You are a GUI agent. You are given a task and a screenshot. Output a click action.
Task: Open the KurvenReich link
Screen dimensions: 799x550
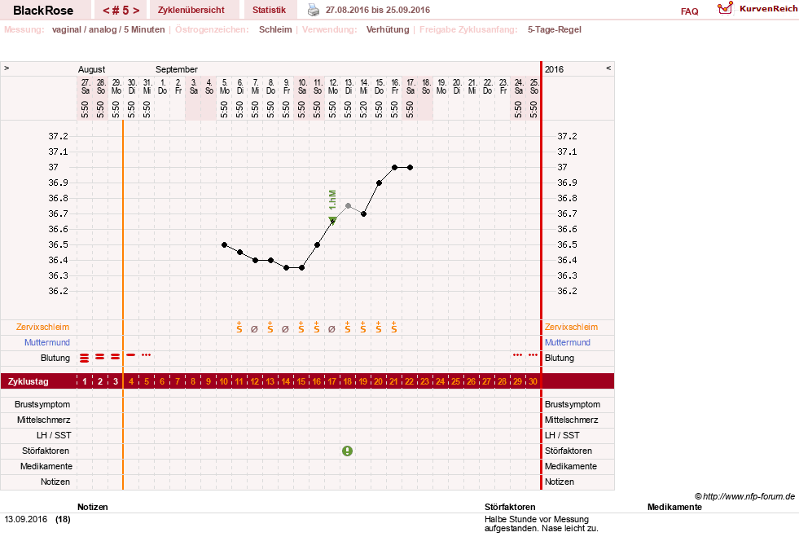coord(768,9)
